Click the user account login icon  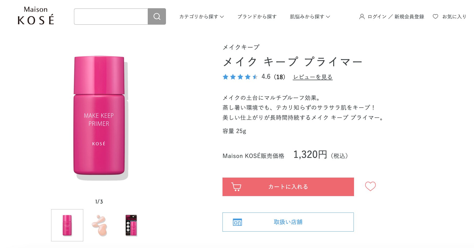point(362,17)
